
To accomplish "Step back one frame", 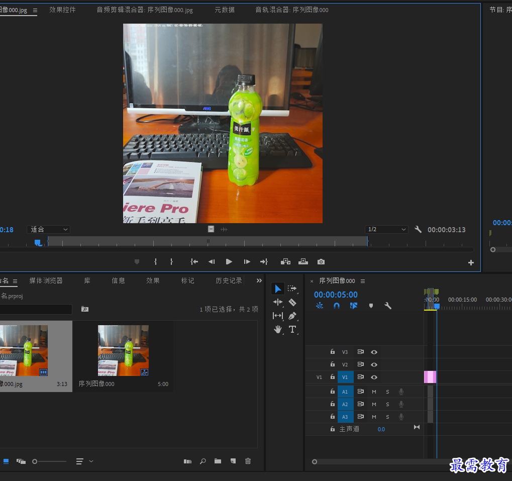I will 212,262.
